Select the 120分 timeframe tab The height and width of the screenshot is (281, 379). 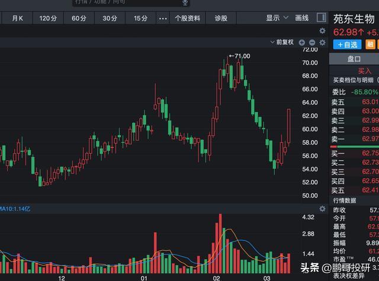[48, 18]
